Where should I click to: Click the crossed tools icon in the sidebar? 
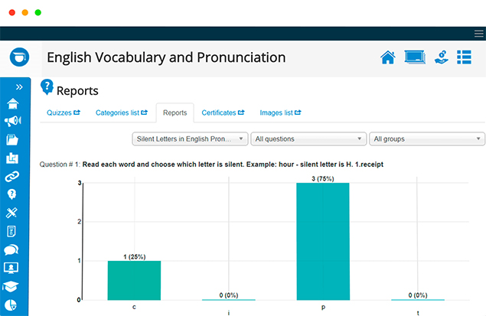11,213
